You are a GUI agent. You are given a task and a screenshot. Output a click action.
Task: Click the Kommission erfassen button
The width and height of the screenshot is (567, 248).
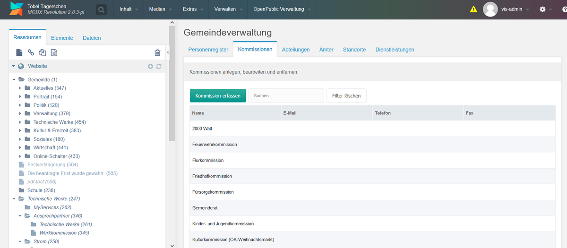[x=218, y=96]
